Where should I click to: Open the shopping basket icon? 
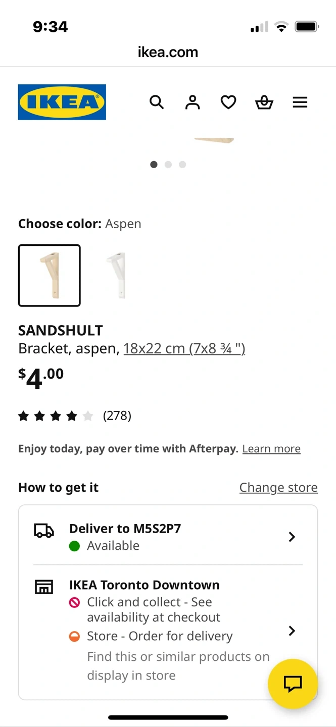click(x=264, y=102)
